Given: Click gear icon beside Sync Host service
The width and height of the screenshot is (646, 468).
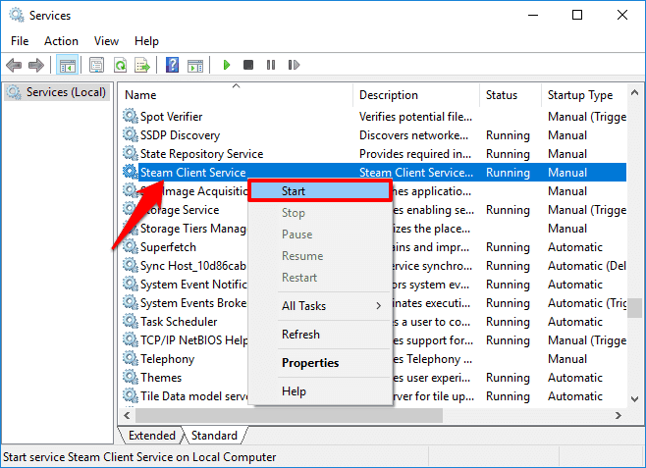Looking at the screenshot, I should click(131, 265).
